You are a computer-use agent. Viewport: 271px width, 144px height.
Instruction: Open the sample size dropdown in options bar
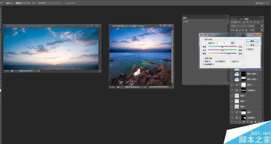coord(22,3)
